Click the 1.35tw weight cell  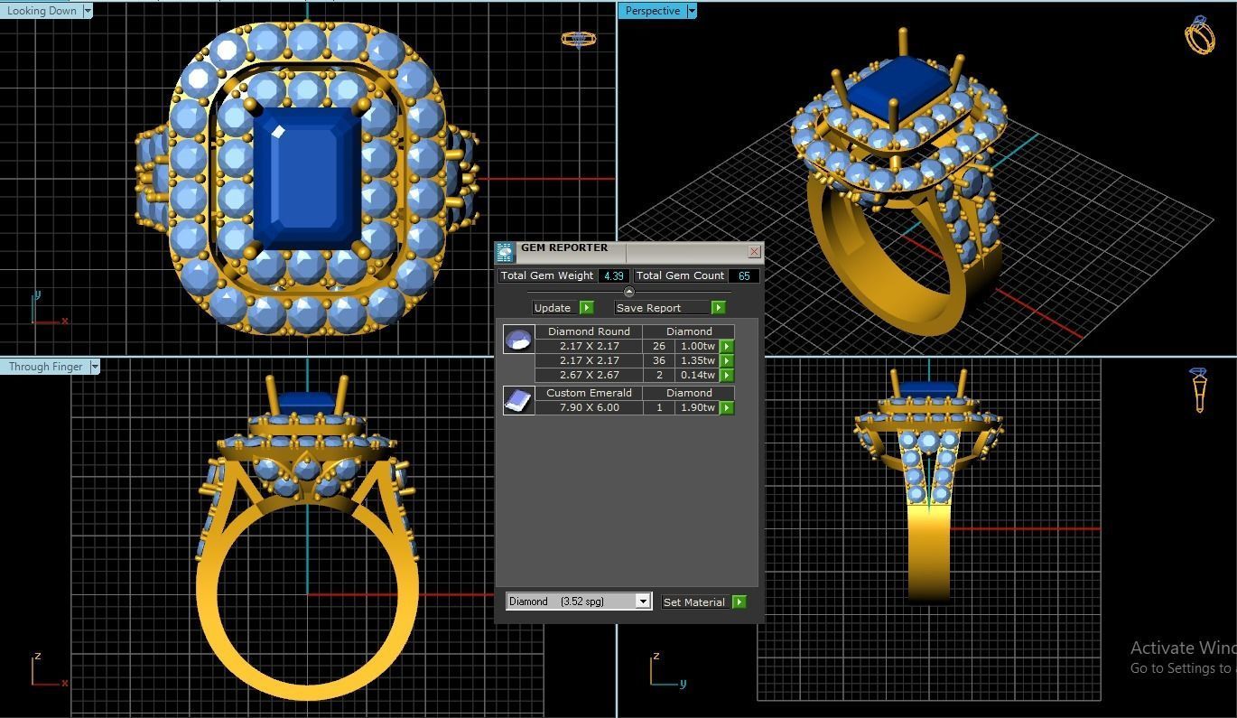click(x=697, y=360)
